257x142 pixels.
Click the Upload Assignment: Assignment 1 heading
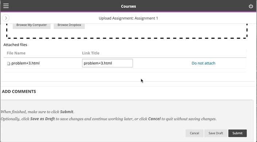coord(128,18)
